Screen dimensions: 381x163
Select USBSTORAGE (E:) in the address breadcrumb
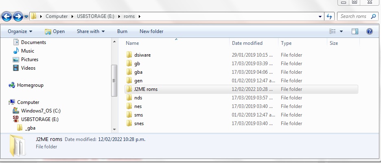click(x=96, y=16)
